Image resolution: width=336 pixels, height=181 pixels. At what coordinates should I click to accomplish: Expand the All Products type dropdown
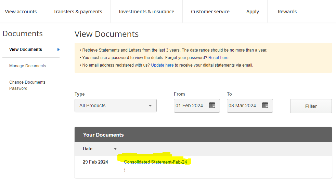coord(116,106)
